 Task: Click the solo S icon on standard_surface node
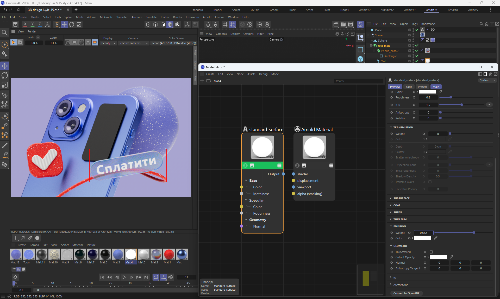click(x=245, y=165)
